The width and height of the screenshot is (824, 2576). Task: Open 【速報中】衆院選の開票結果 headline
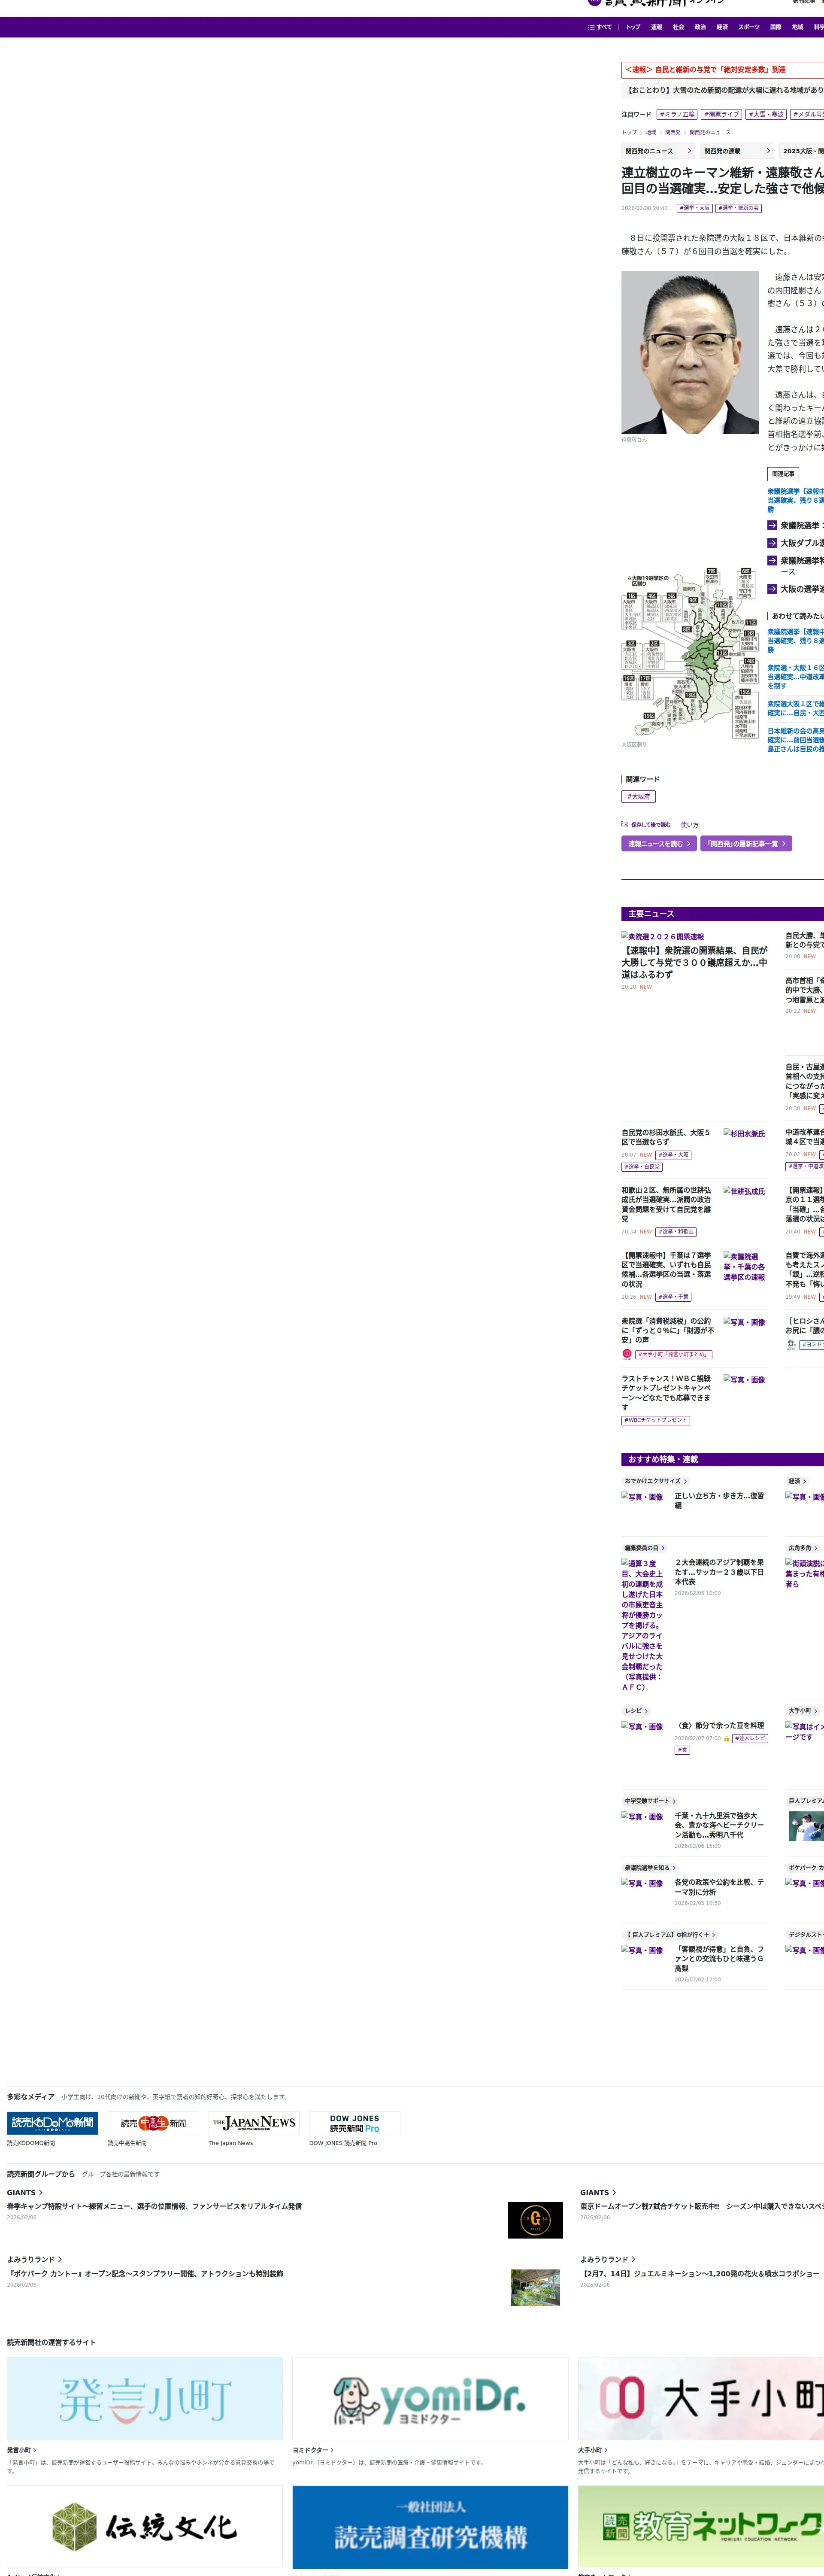click(x=695, y=962)
